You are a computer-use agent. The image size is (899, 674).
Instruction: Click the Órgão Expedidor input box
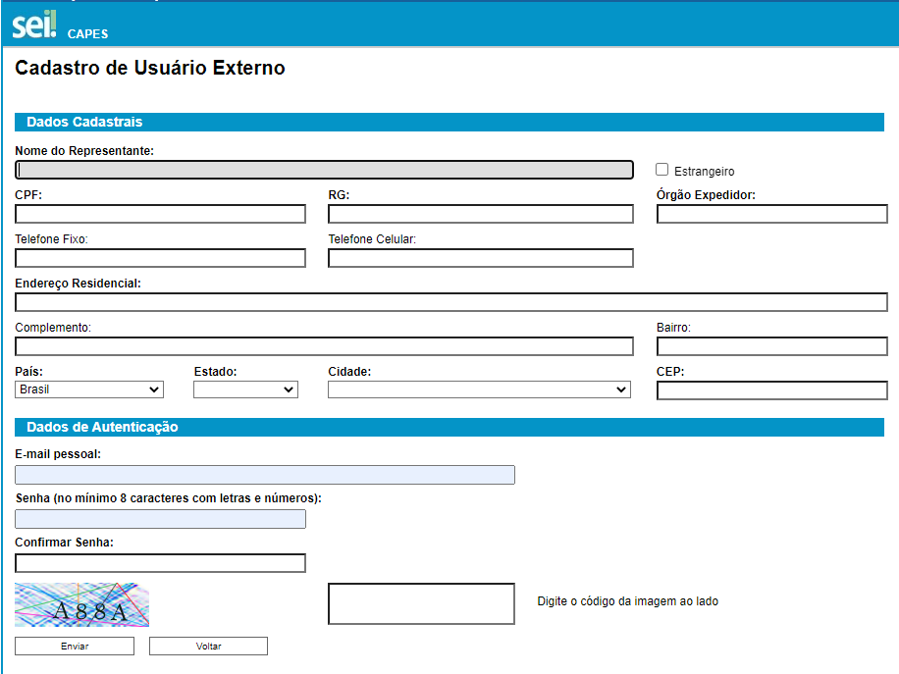pos(771,214)
